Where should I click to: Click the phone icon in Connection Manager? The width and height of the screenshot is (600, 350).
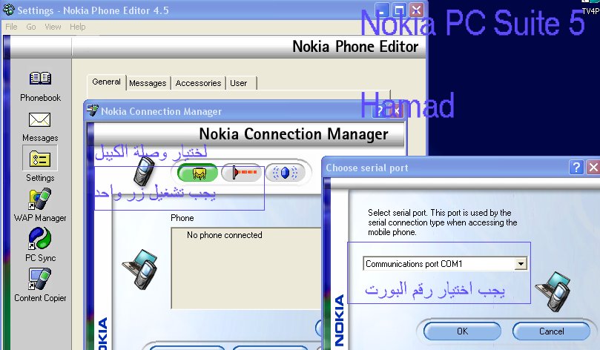[145, 172]
